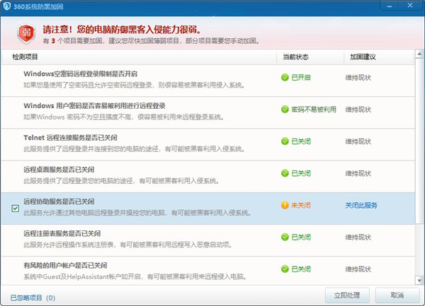This screenshot has height=306, width=425.
Task: Select the Windows 用户密码是否容易被利用进行远程登录 item
Action: pyautogui.click(x=208, y=112)
